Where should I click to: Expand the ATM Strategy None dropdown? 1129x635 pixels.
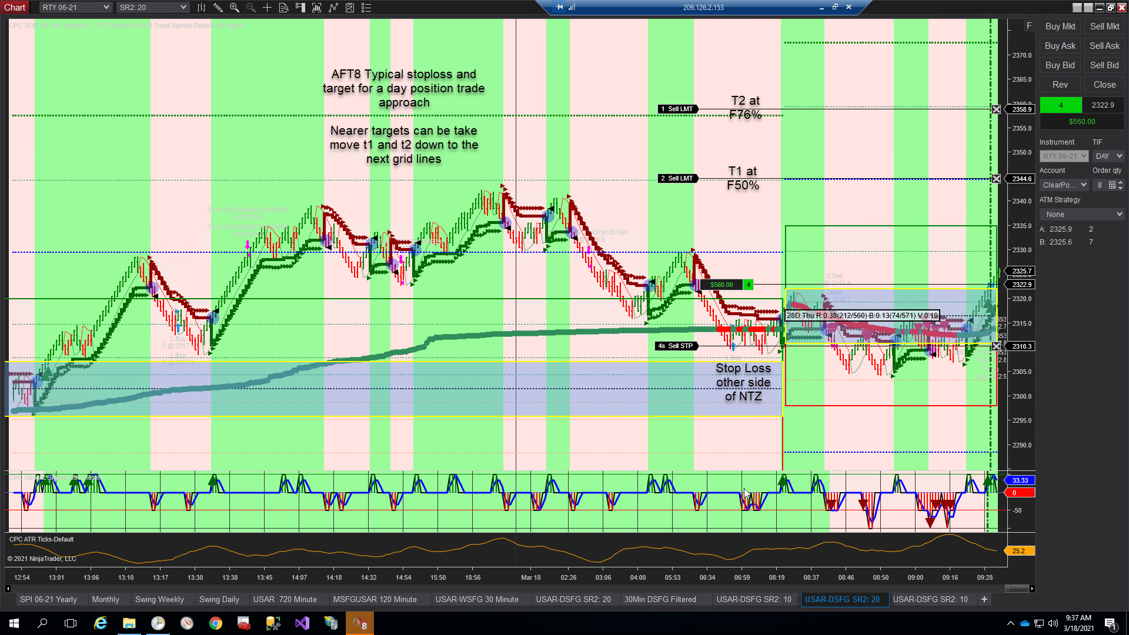tap(1082, 215)
